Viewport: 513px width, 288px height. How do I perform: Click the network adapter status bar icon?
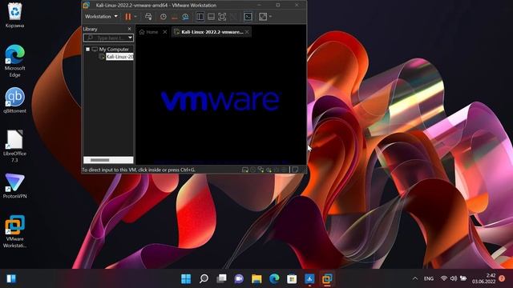(261, 170)
